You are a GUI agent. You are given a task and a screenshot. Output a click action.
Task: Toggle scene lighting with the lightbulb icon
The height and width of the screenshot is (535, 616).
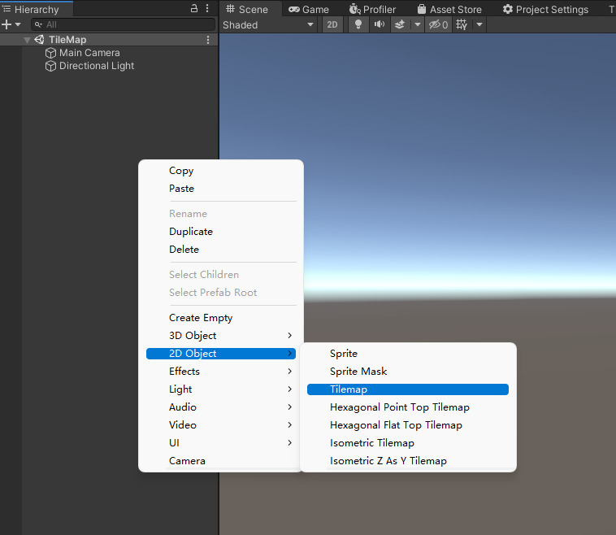[x=358, y=24]
